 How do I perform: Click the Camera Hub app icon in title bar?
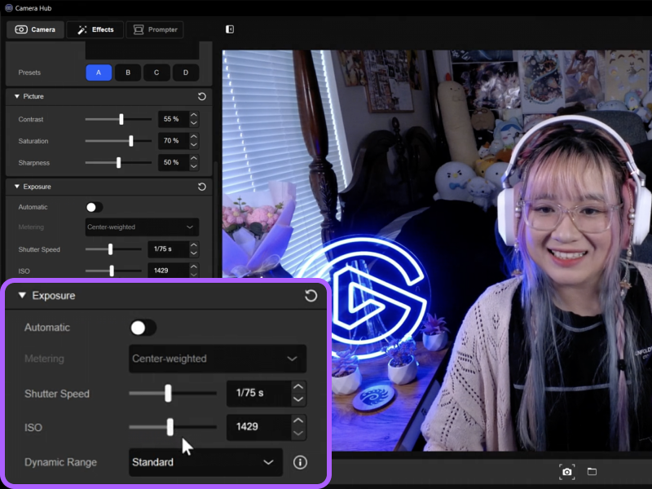(8, 8)
